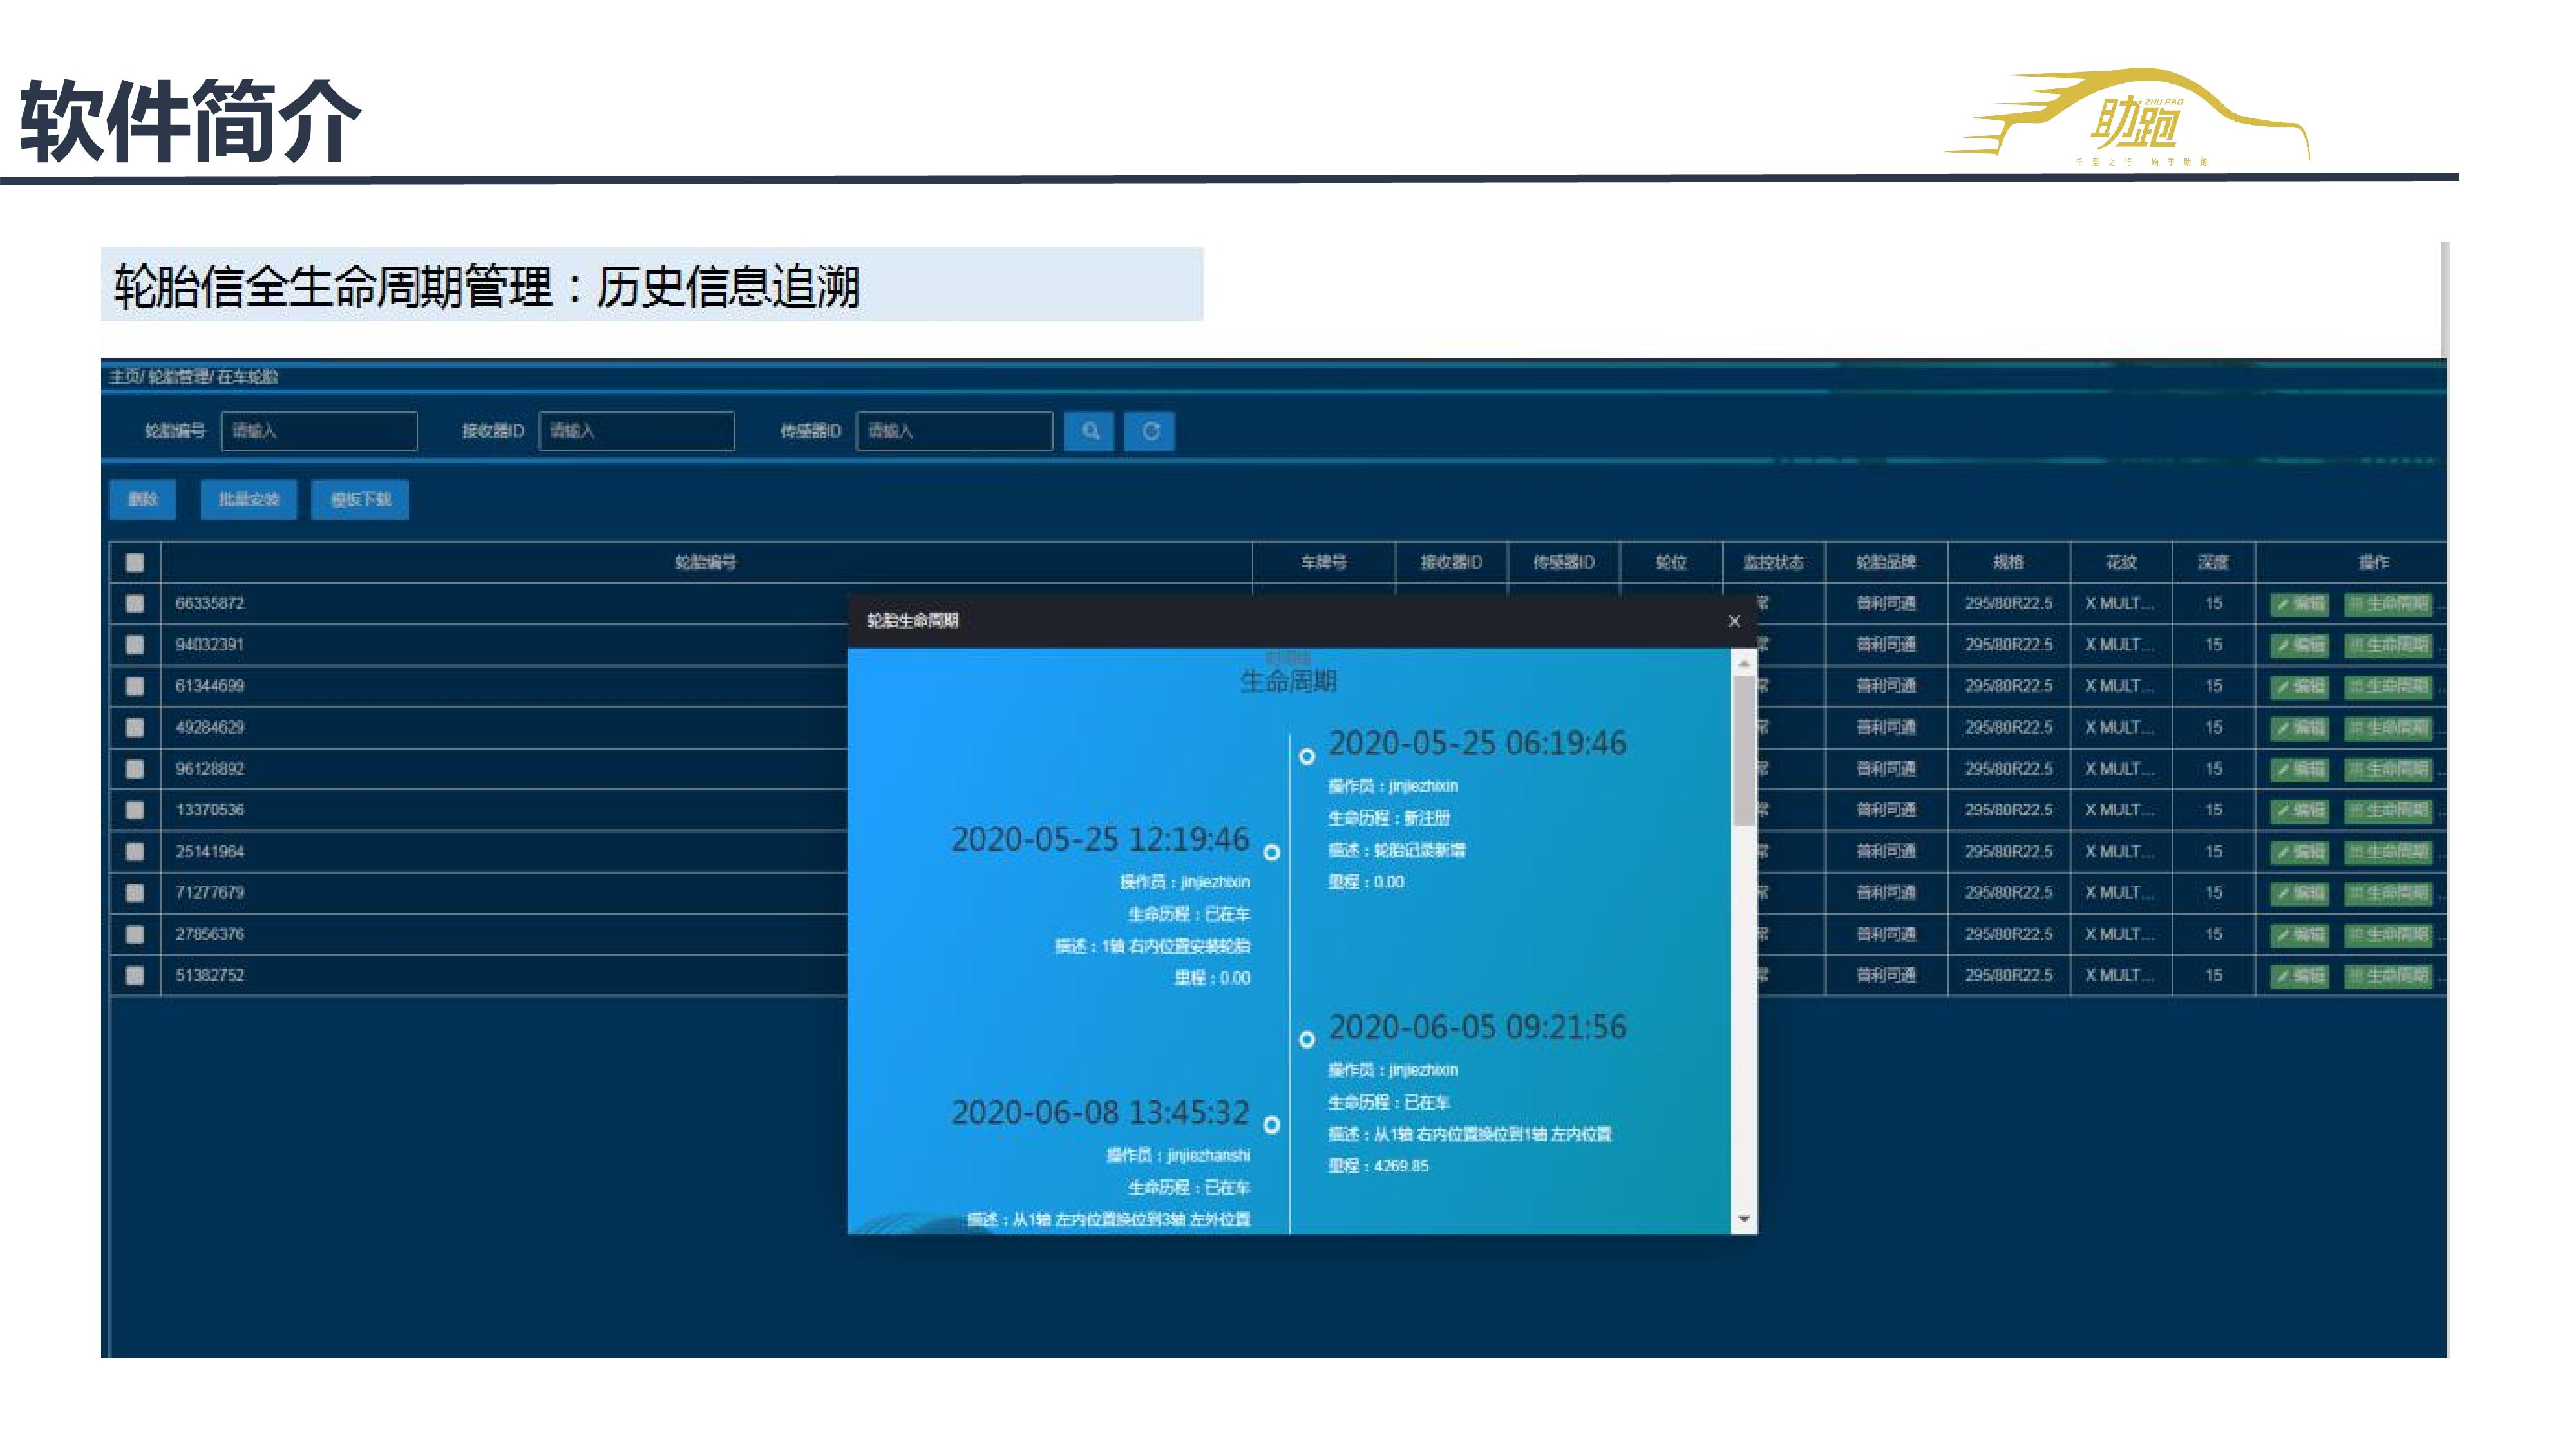Close the 轮胎生命周期 dialog with X

(1734, 621)
